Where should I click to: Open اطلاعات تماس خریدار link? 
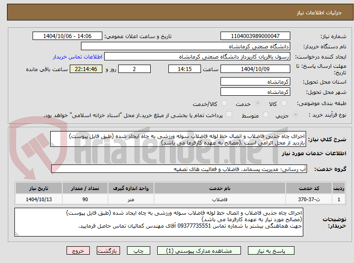click(78, 57)
